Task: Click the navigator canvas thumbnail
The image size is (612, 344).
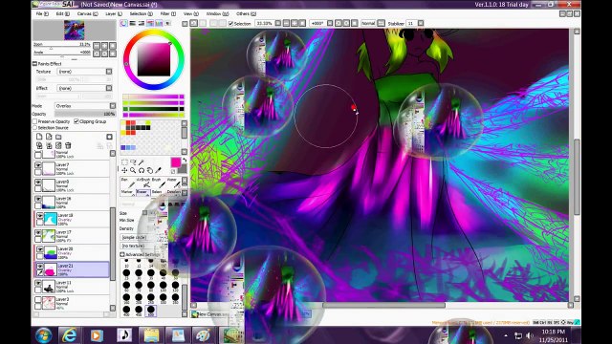Action: [75, 31]
